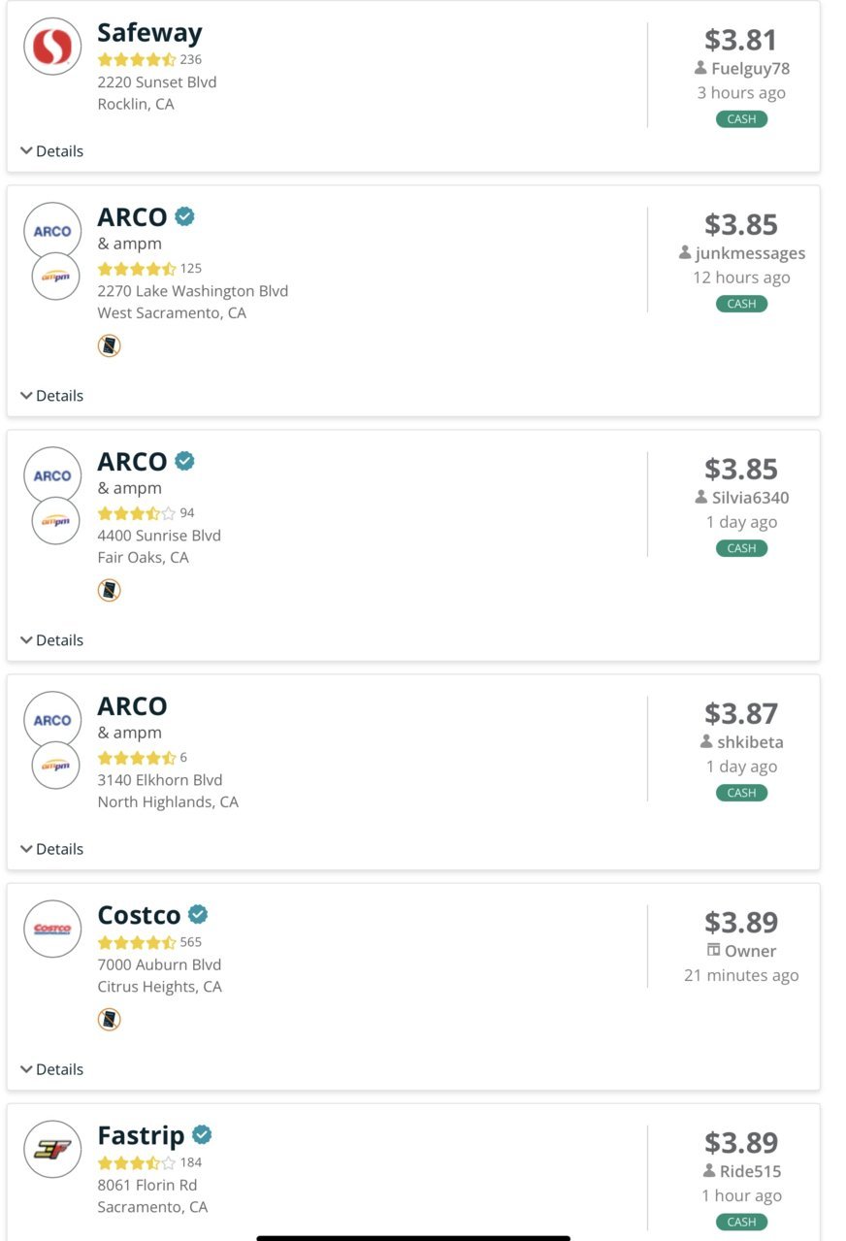Click the pay-at-pump icon under Costco address
This screenshot has width=846, height=1241.
pyautogui.click(x=110, y=1019)
